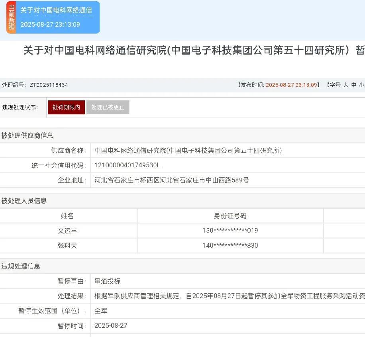The height and width of the screenshot is (337, 365).
Task: Select the address 河北省石家庄市桥西区 value
Action: [x=172, y=180]
